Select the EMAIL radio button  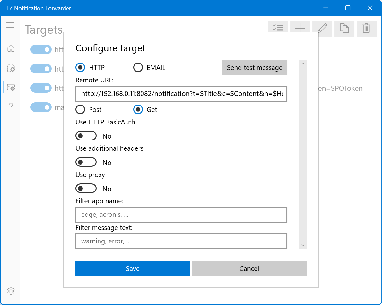[138, 67]
